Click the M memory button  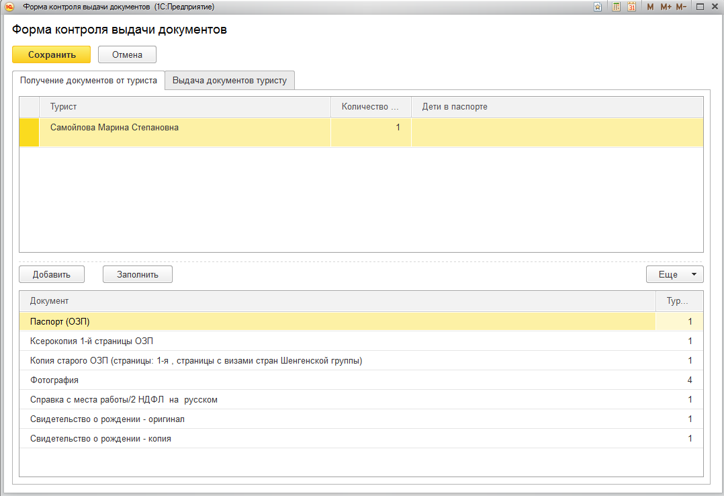[x=650, y=7]
